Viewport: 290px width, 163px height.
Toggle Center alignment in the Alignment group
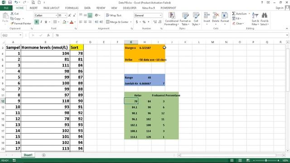[85, 22]
